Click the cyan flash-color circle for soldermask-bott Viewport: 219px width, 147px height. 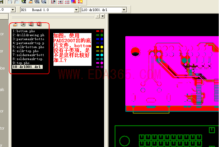click(x=102, y=55)
